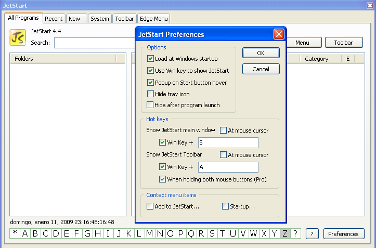Select the Edge Menu tab
The height and width of the screenshot is (248, 376).
click(x=154, y=19)
